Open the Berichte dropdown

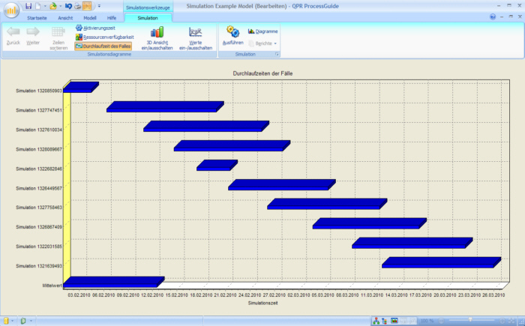[262, 43]
